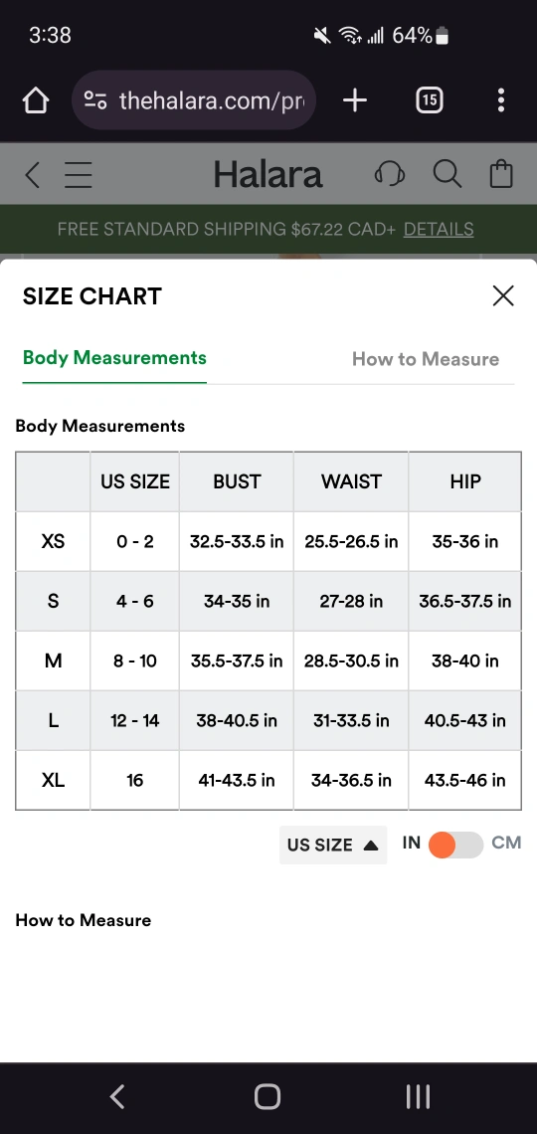Switch to How to Measure tab

point(425,359)
